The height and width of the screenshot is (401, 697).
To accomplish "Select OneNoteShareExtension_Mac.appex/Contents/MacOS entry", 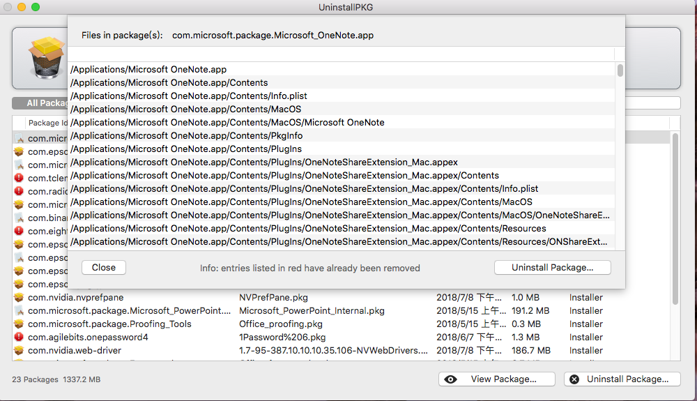I will point(342,202).
